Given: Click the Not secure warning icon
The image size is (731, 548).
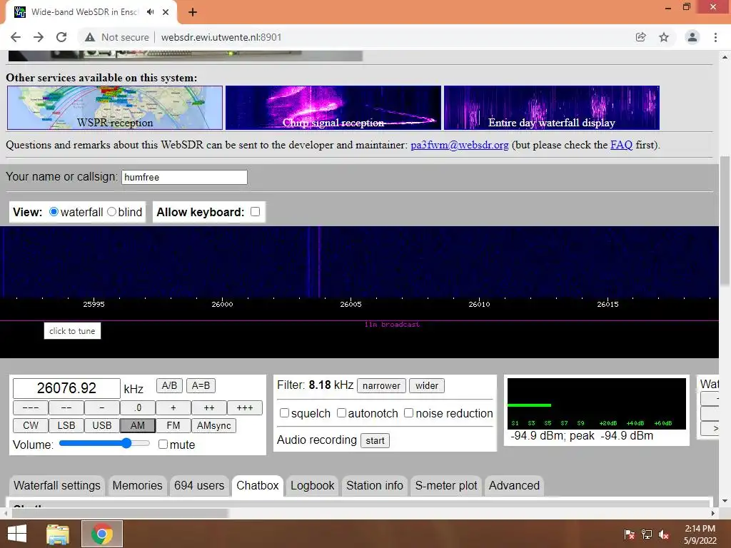Looking at the screenshot, I should pos(90,37).
